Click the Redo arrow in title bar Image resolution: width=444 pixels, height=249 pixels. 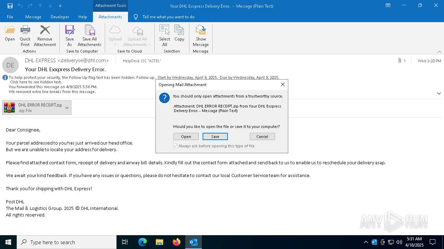tap(30, 6)
